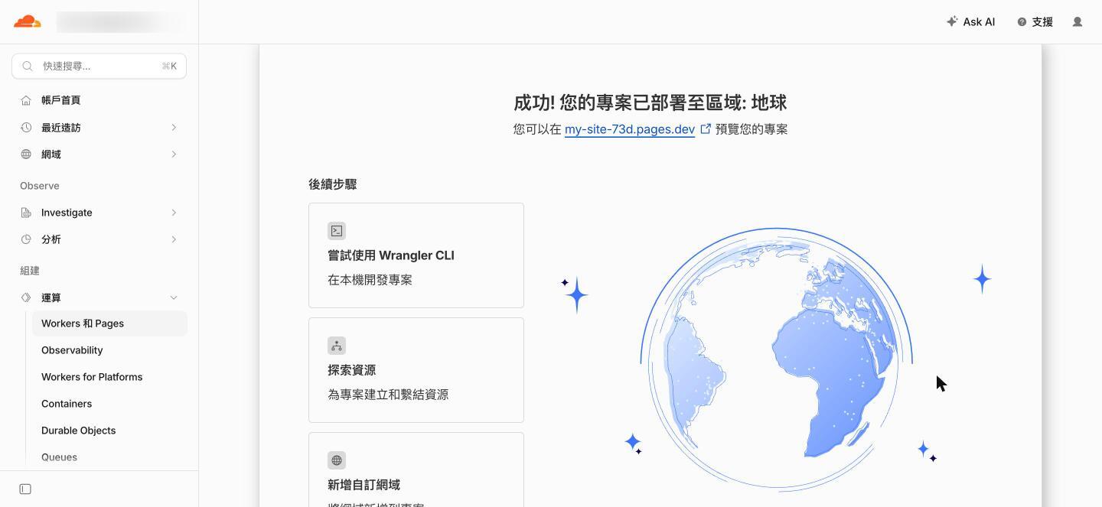This screenshot has height=507, width=1102.
Task: Click the question mark support icon
Action: pos(1022,22)
